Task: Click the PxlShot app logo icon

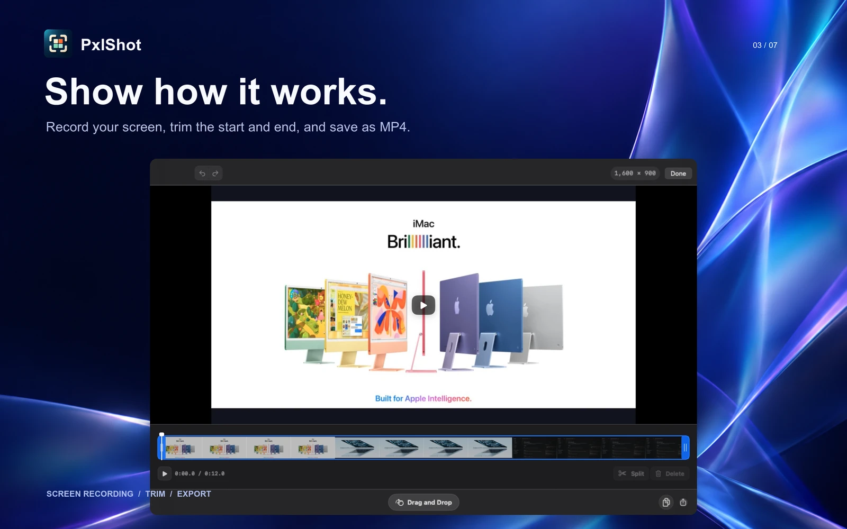Action: click(58, 43)
